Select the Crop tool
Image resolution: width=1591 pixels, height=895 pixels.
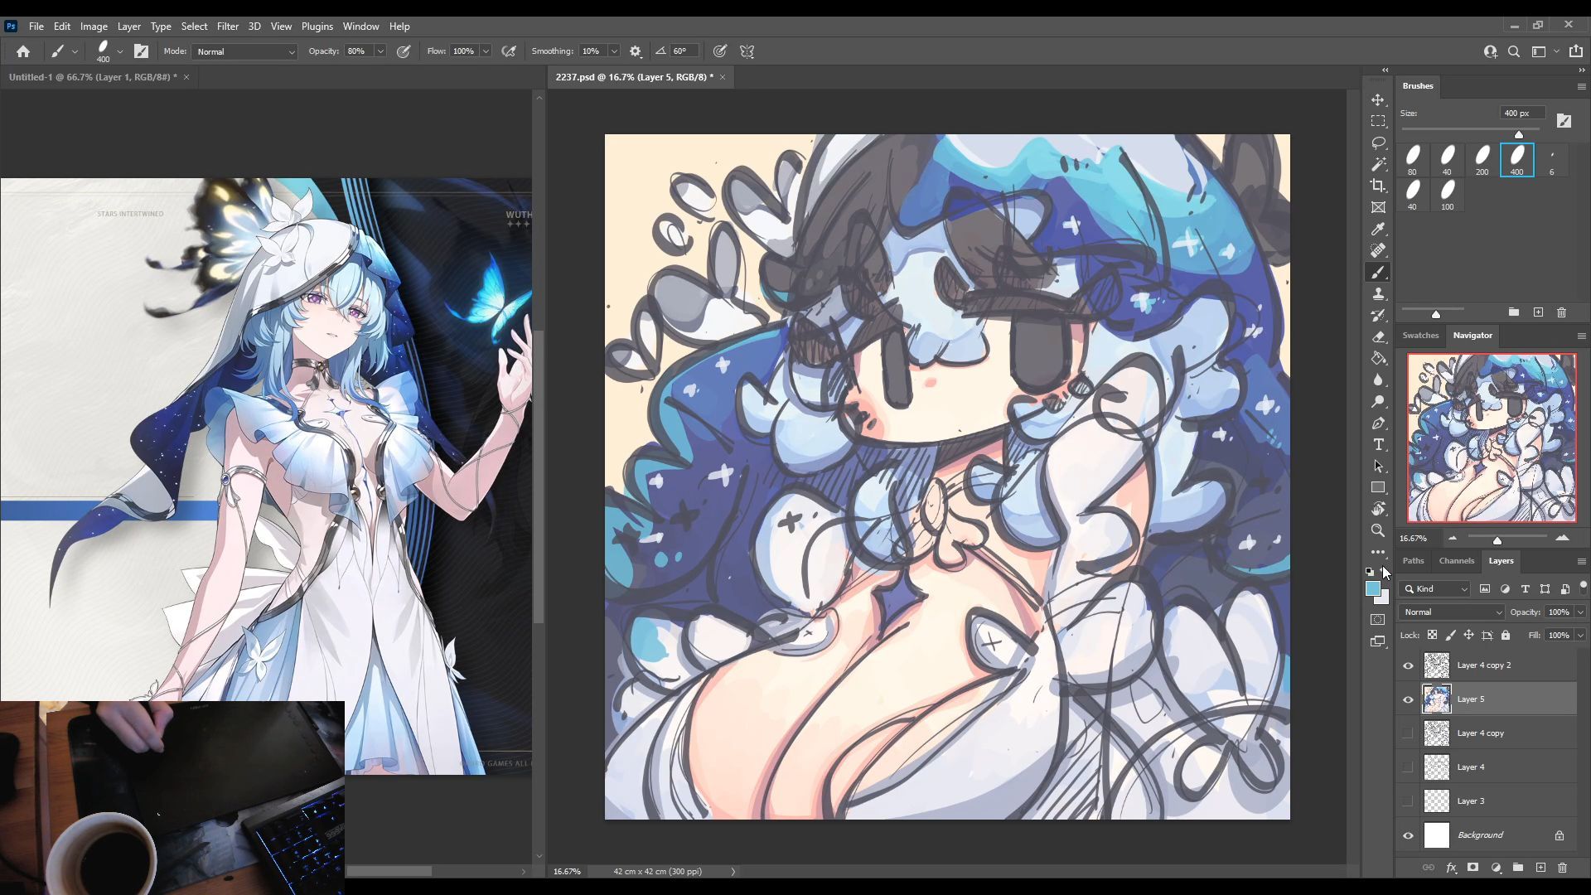click(1378, 186)
